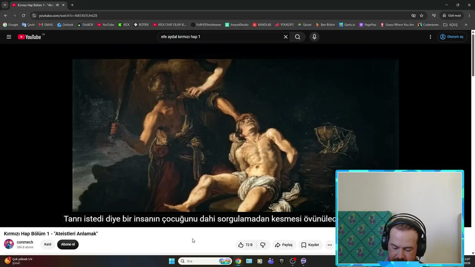Open the YouTube bookmark
The width and height of the screenshot is (475, 267).
(x=106, y=25)
